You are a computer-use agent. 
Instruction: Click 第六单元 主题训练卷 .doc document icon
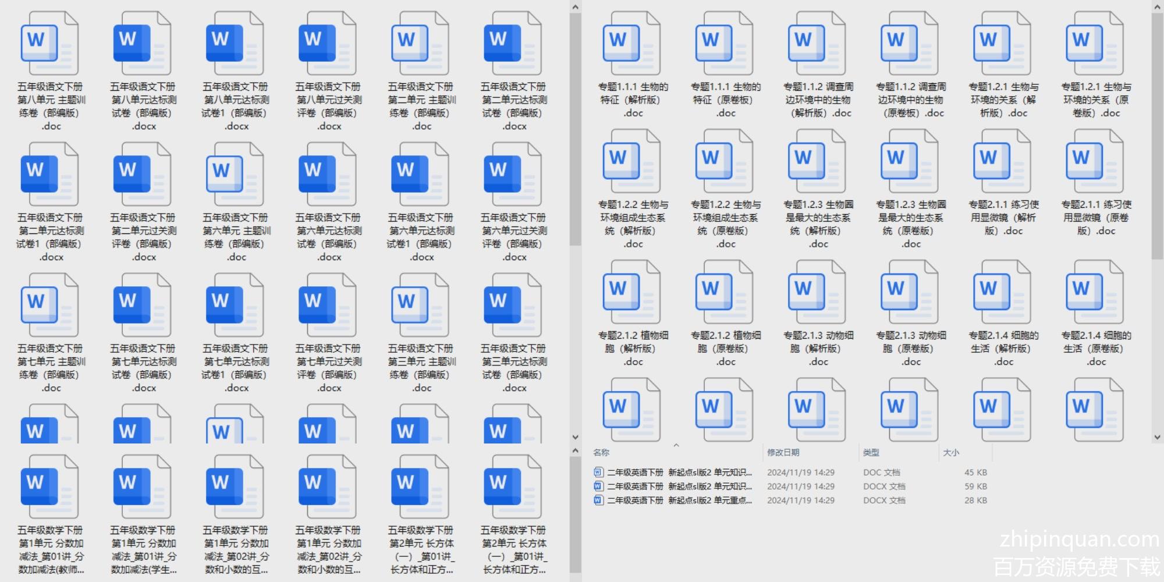coord(235,175)
